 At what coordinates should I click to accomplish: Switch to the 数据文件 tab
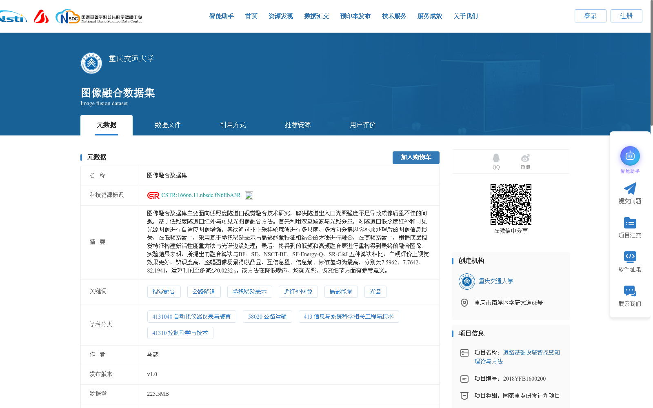point(168,125)
